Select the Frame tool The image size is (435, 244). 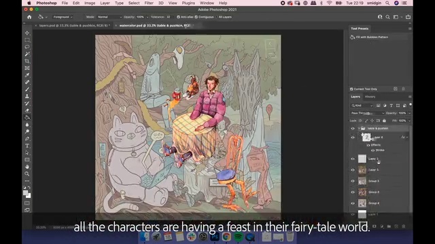pyautogui.click(x=27, y=68)
